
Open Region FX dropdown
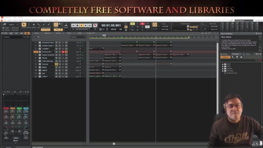[92, 33]
